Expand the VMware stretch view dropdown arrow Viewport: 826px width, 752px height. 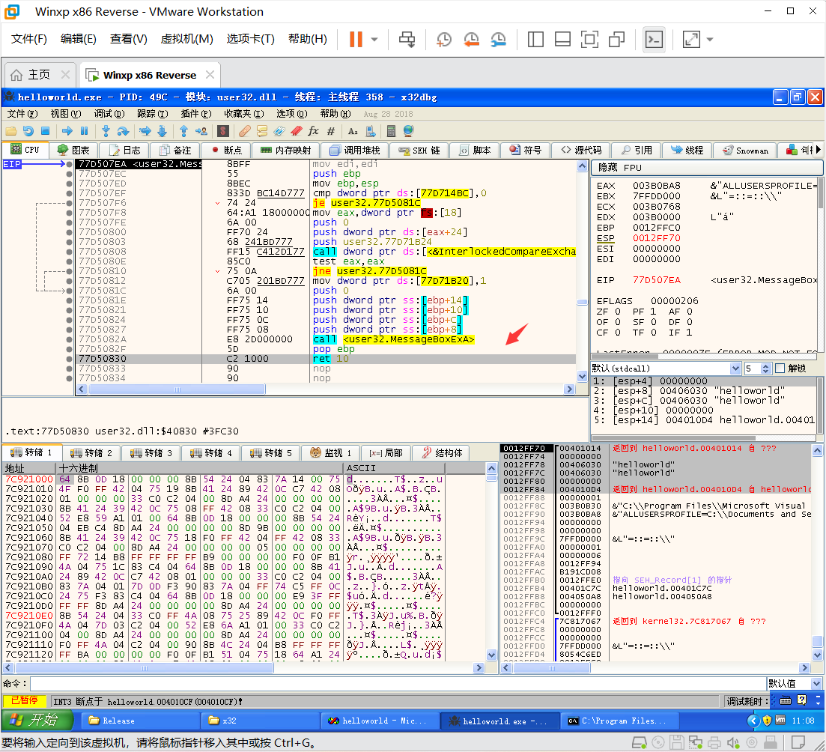click(710, 39)
